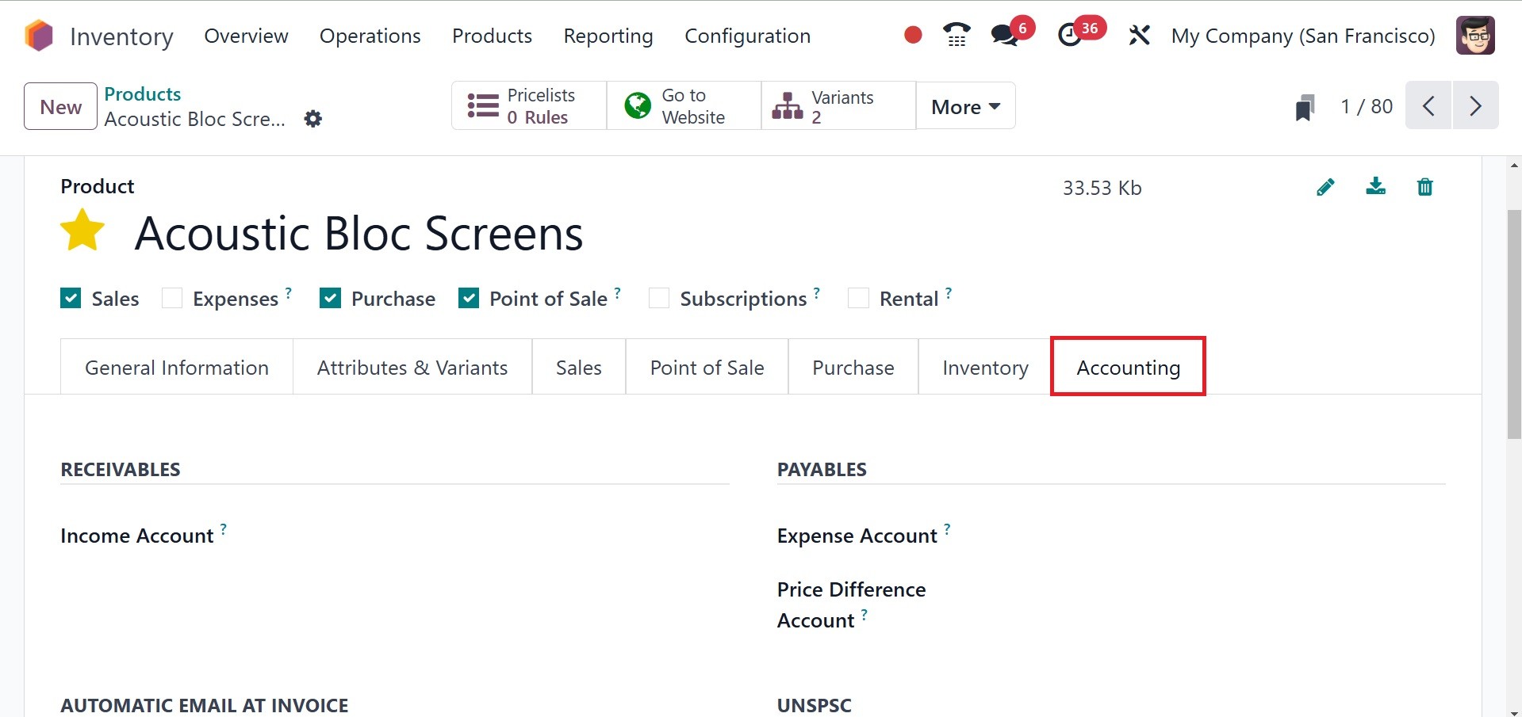Open the company switcher My Company (San Francisco)
This screenshot has height=717, width=1522.
coord(1302,36)
